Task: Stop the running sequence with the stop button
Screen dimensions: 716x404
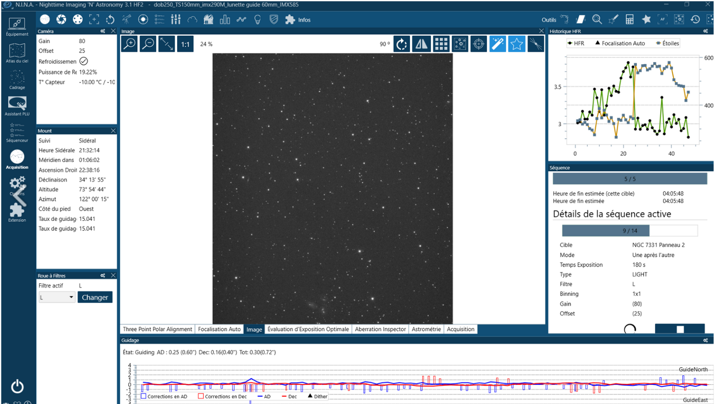Action: click(x=680, y=329)
